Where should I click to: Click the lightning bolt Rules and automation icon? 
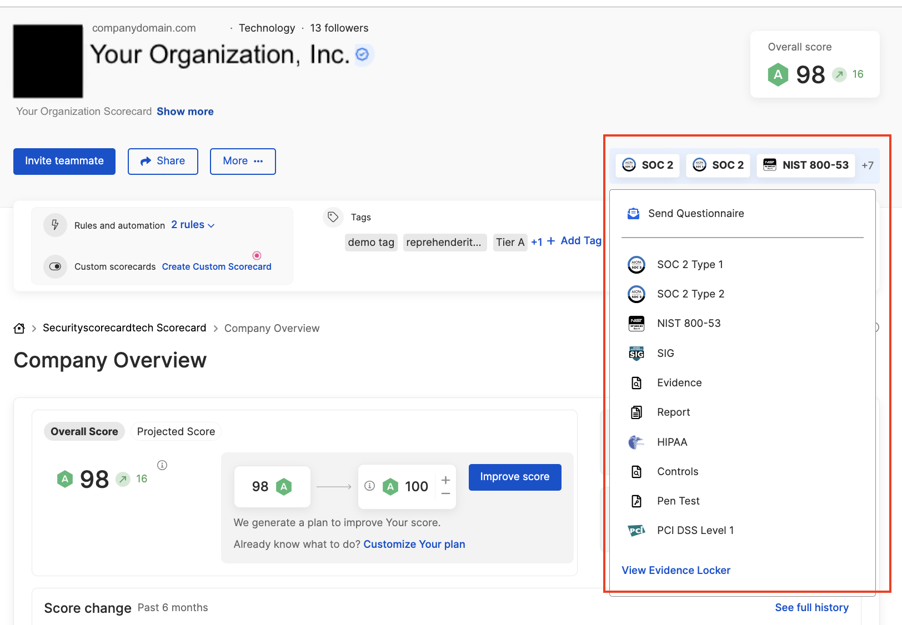coord(55,225)
